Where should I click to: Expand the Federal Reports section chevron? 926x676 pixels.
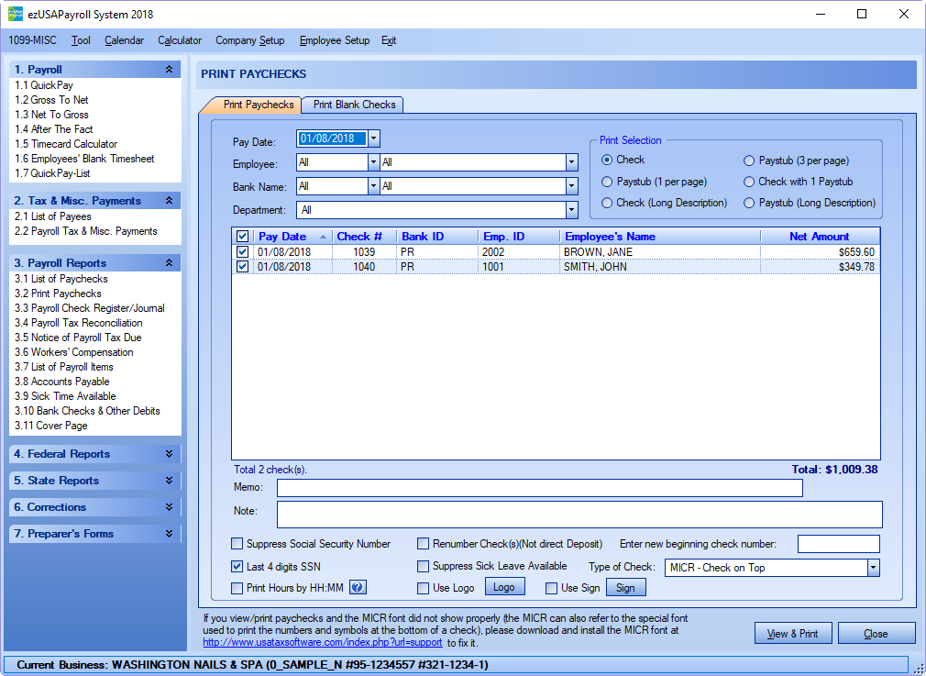[x=169, y=454]
